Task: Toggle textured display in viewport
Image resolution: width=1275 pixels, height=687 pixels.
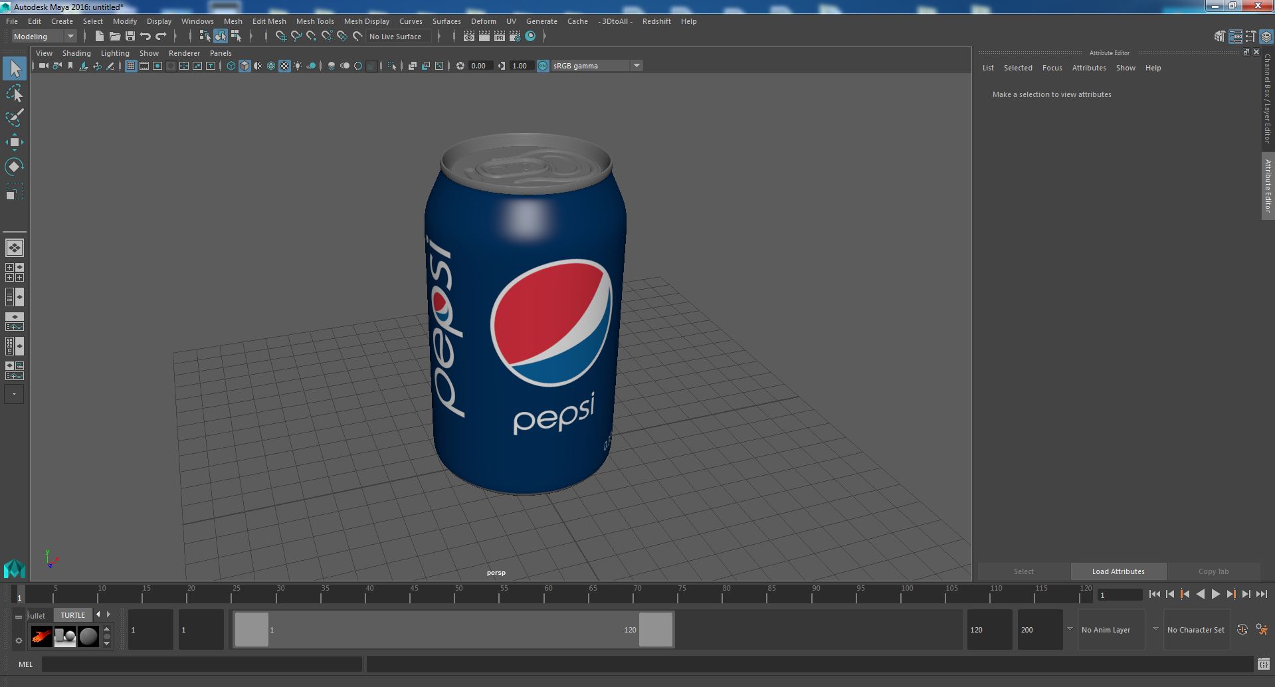Action: pyautogui.click(x=284, y=66)
